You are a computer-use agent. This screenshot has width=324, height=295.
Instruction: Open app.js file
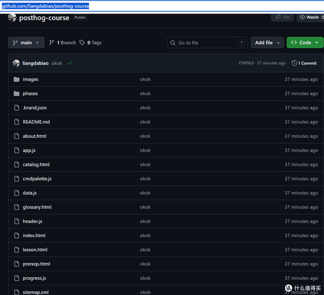click(x=29, y=150)
